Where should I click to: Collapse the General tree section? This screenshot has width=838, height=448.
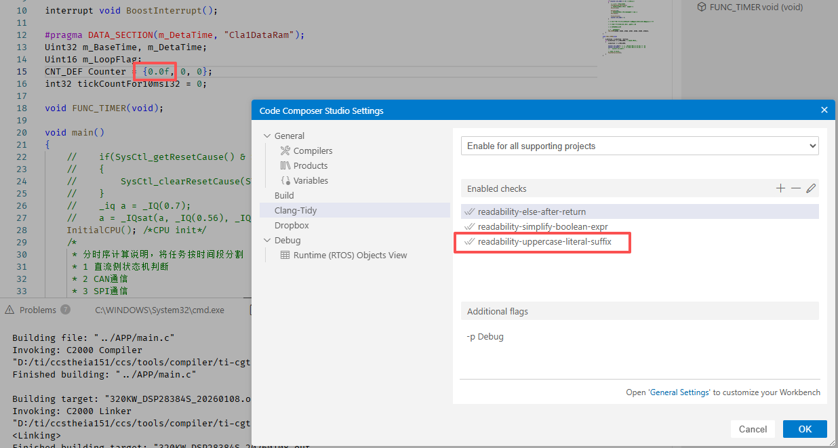(x=268, y=136)
